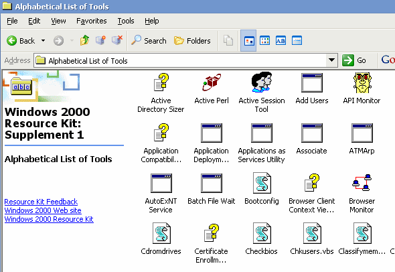This screenshot has width=395, height=272.
Task: Click the green Go button
Action: (x=354, y=60)
